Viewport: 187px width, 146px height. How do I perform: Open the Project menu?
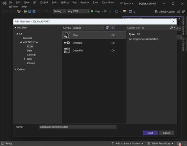coord(44,2)
